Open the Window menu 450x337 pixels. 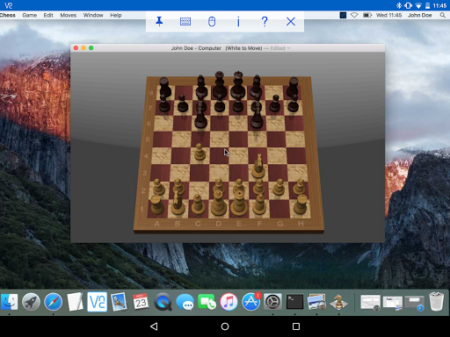(93, 15)
